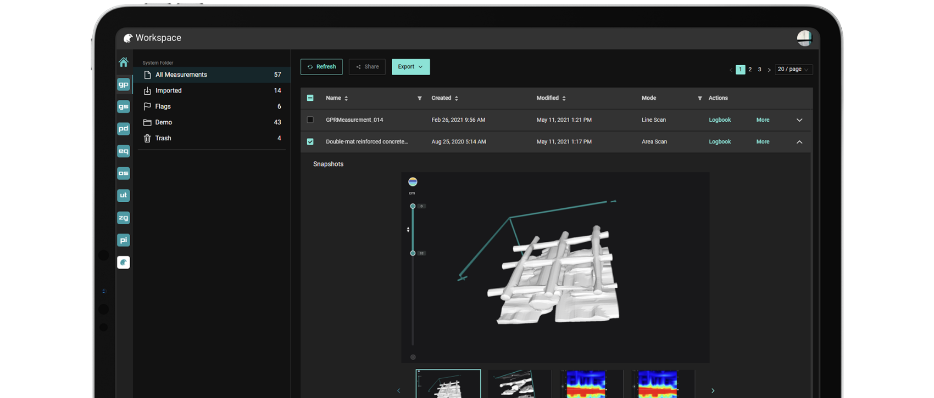The height and width of the screenshot is (398, 934).
Task: Open the 20 / page dropdown
Action: coord(793,70)
